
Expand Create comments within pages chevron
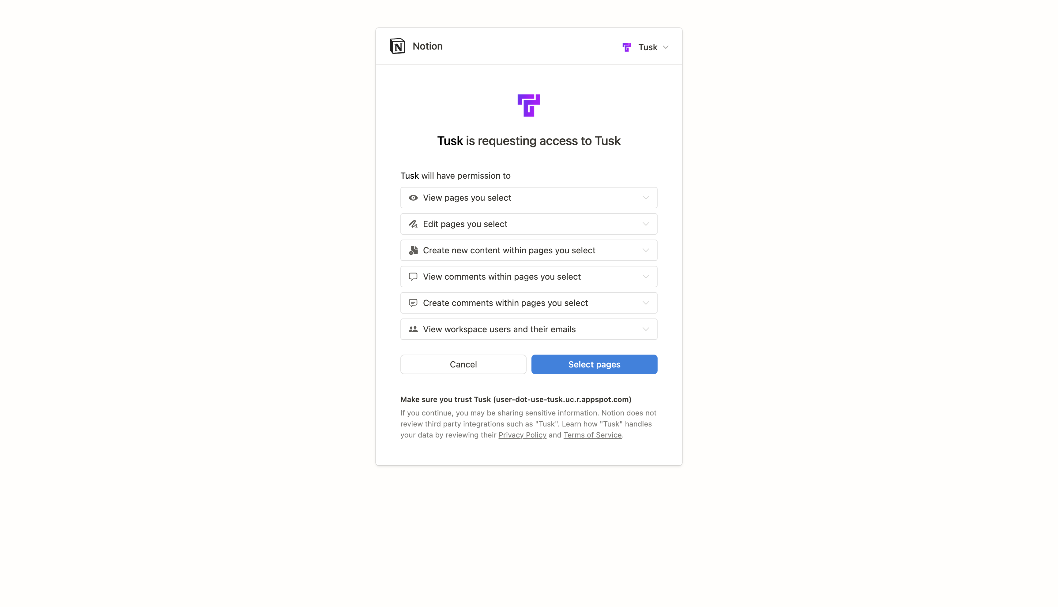(x=646, y=303)
